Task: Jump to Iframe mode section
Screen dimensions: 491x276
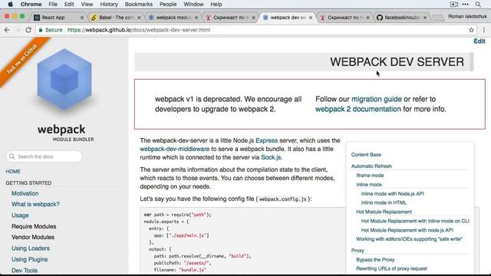Action: [x=370, y=176]
